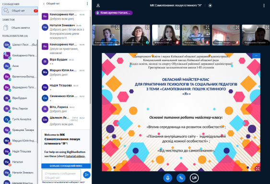The image size is (270, 184).
Task: Fullscreen the Валентина webcam video
Action: coord(147,27)
